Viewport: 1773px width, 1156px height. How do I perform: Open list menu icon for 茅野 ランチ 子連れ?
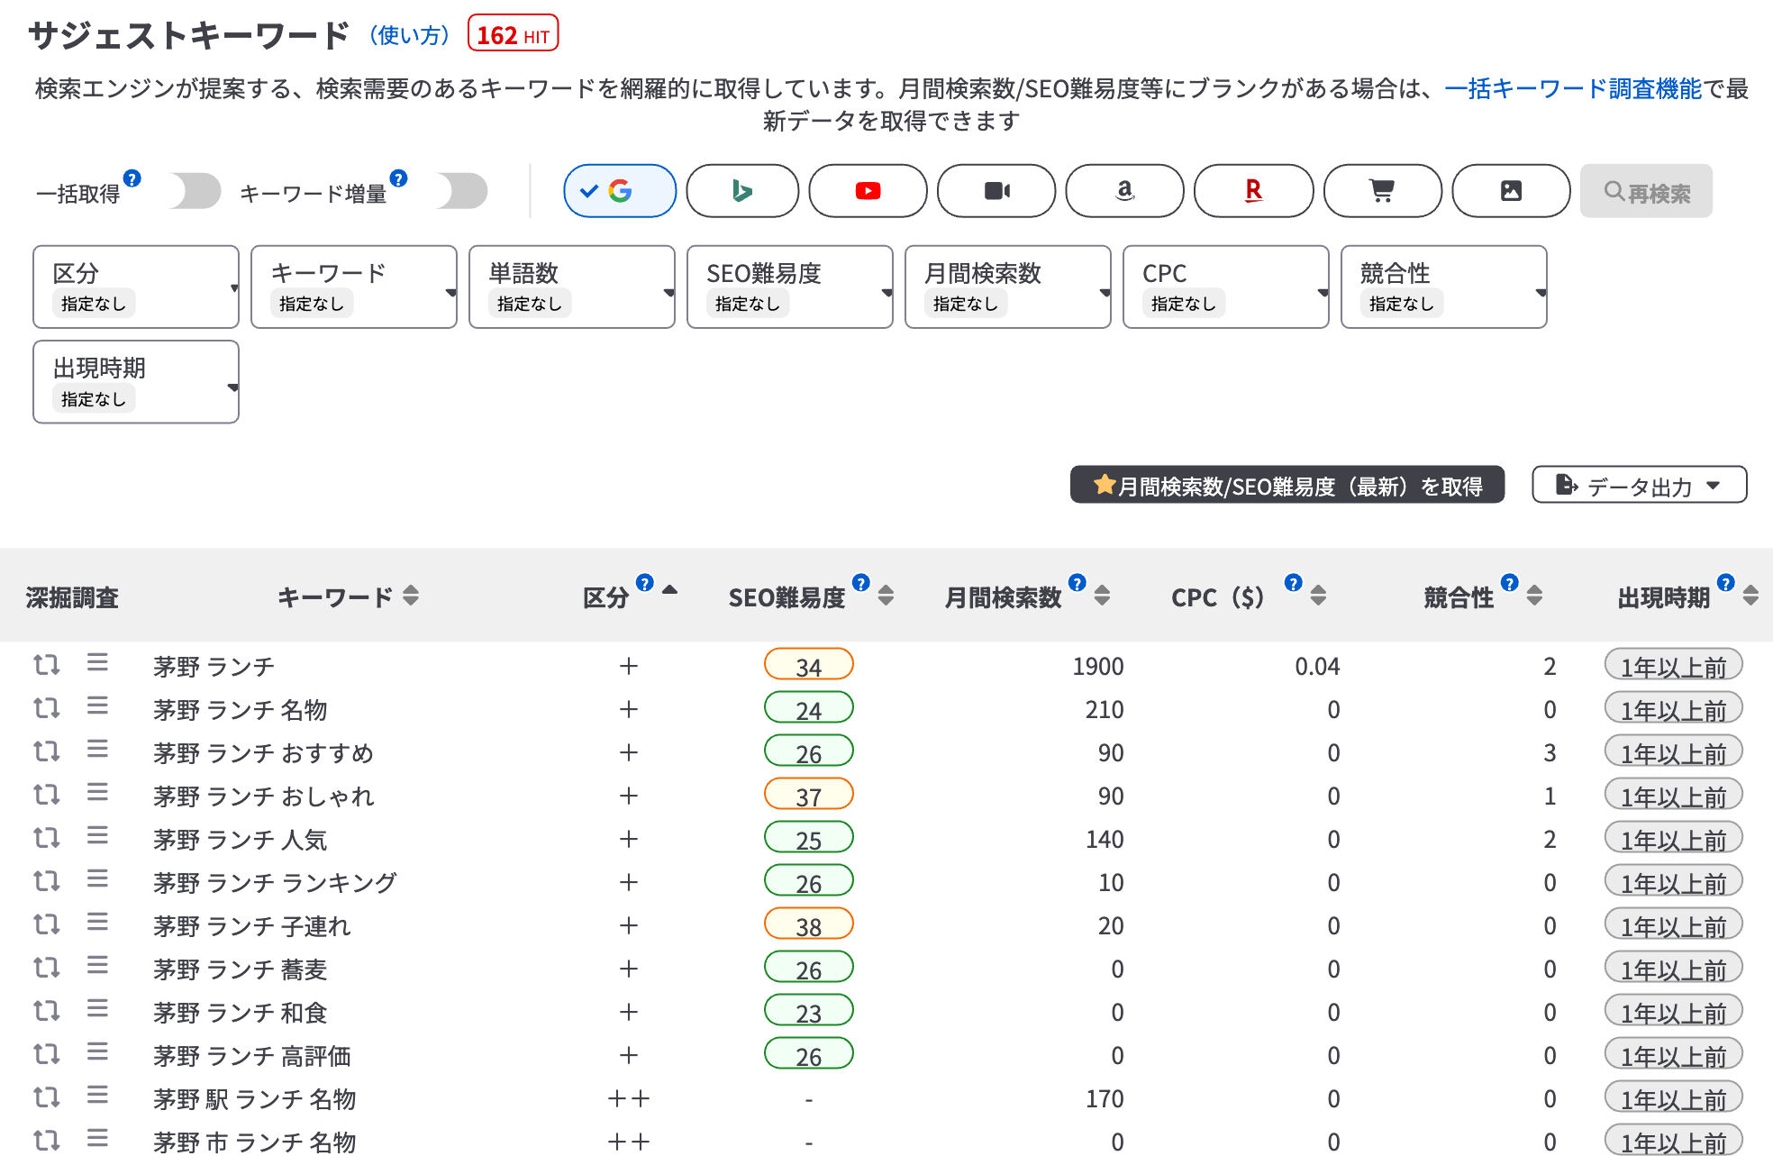(x=97, y=923)
